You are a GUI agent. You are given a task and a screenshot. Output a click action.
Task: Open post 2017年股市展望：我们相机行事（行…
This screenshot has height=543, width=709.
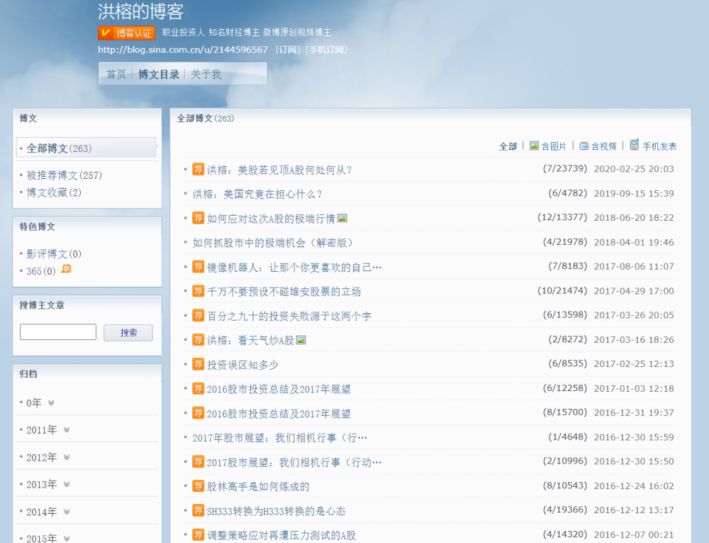coord(280,437)
